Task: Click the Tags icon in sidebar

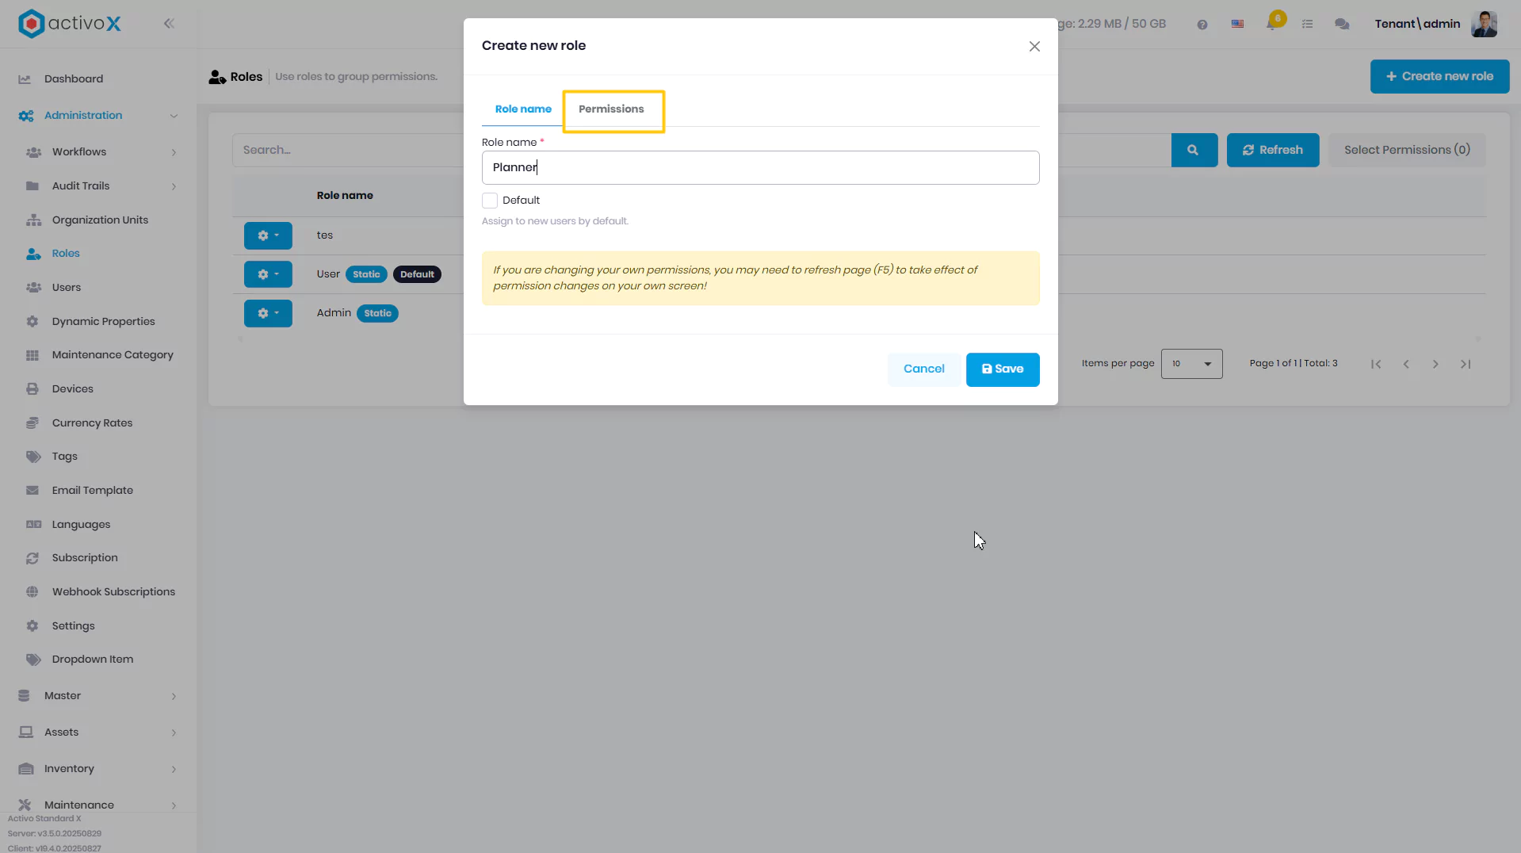Action: 33,457
